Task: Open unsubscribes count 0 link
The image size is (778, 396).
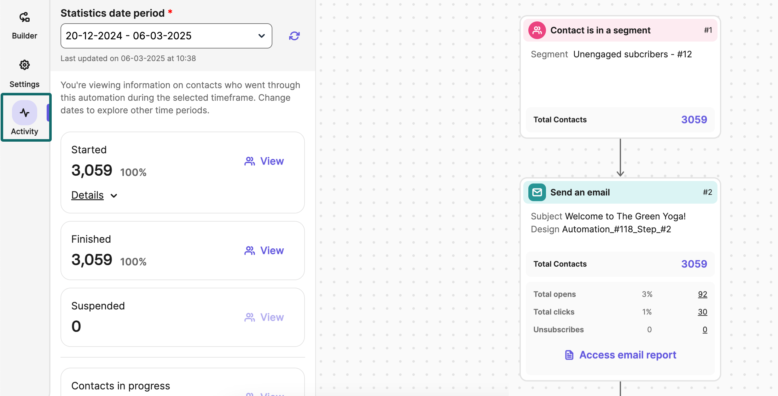Action: (x=705, y=329)
